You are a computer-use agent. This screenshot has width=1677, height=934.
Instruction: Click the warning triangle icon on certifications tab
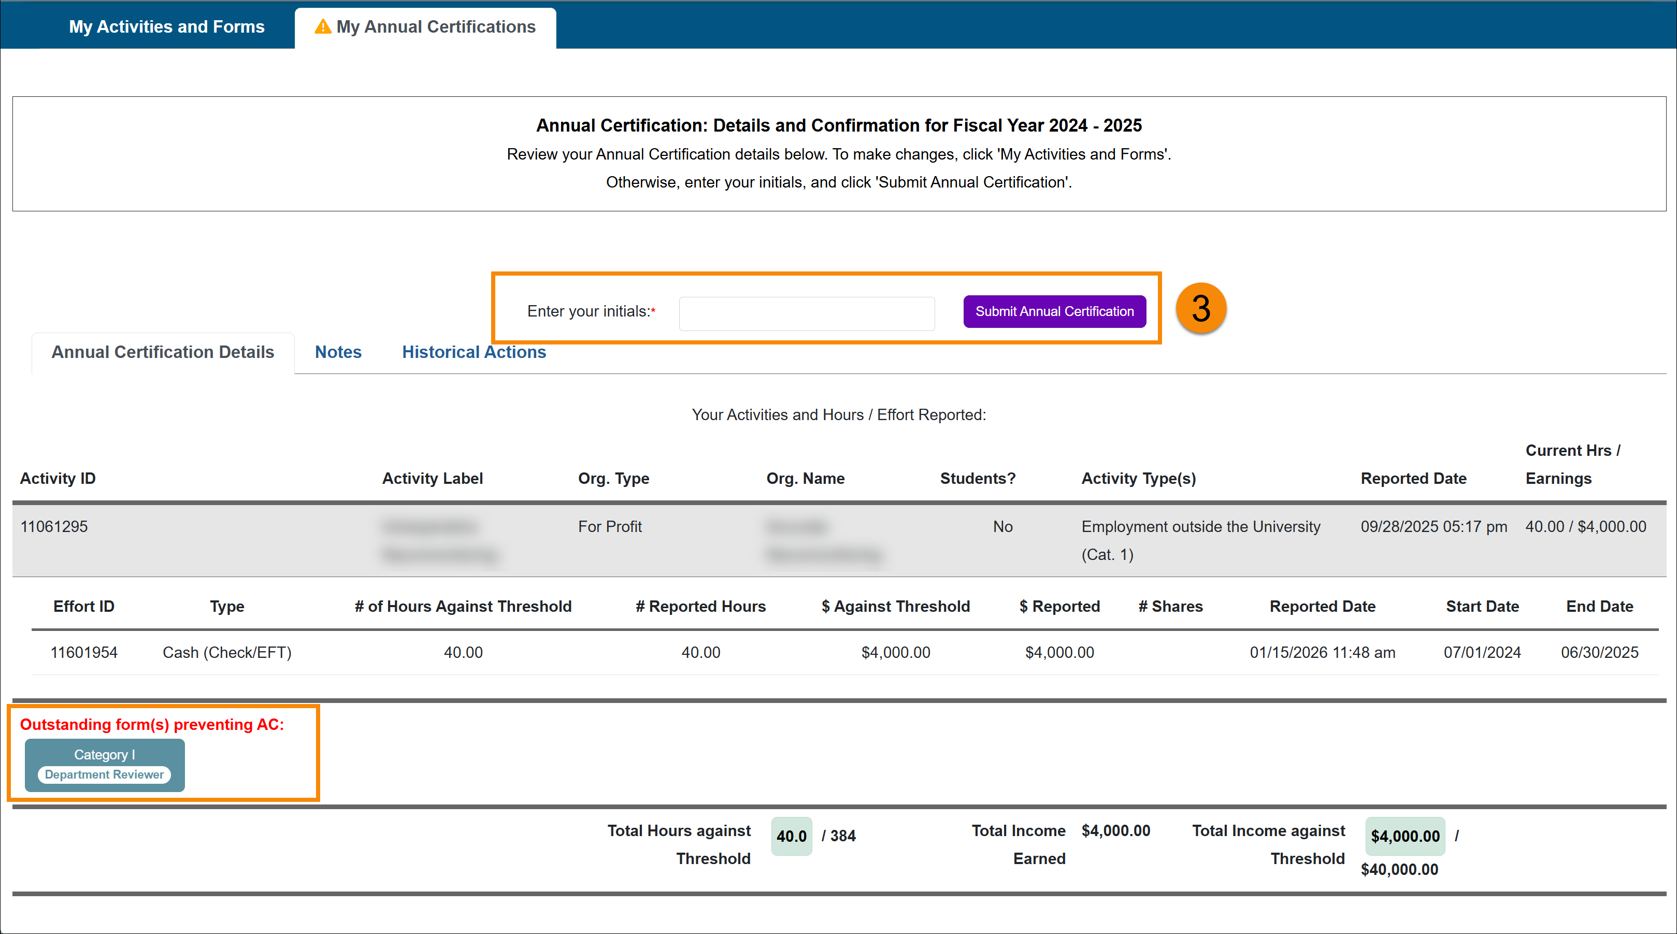(x=322, y=27)
